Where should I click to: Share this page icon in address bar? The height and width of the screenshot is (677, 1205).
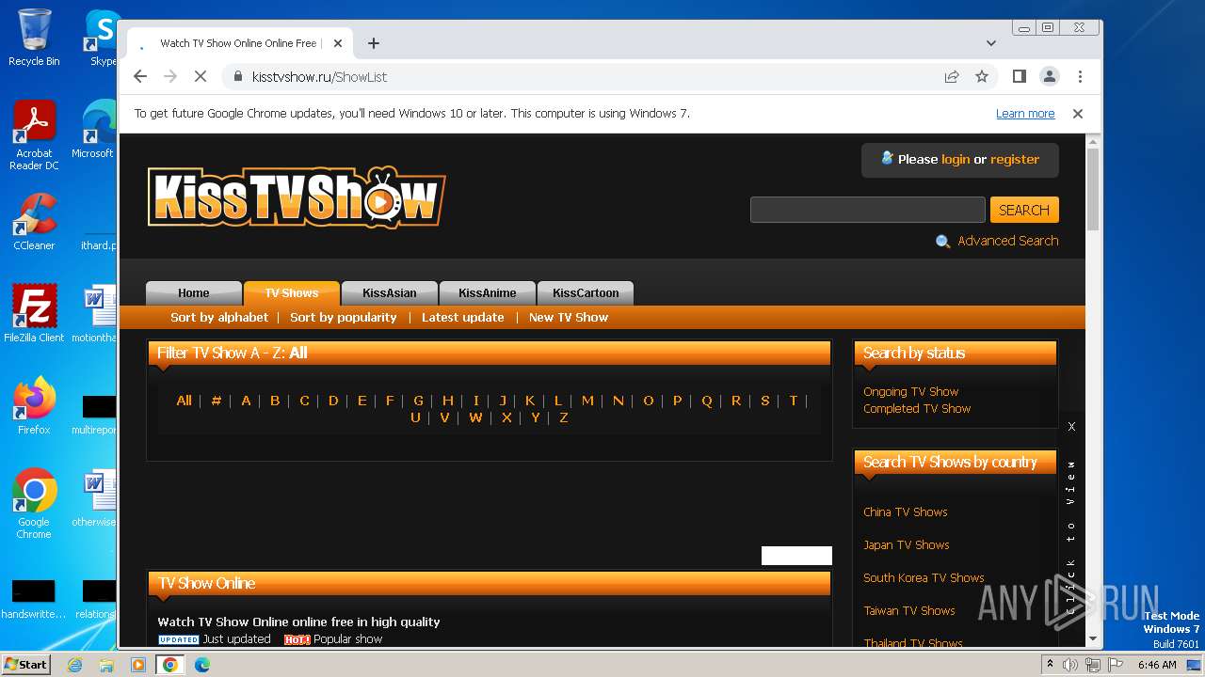952,77
